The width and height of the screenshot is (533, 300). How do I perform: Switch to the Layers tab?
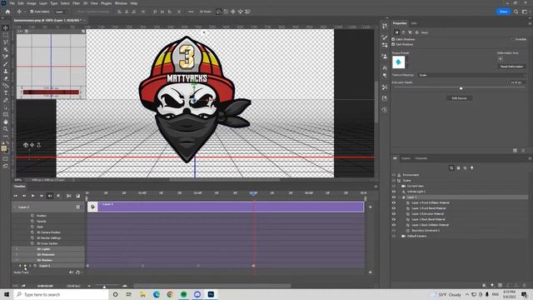(x=406, y=158)
